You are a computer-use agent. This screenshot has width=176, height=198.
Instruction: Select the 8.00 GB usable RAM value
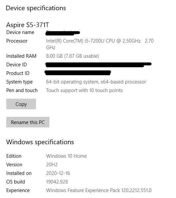(x=73, y=56)
